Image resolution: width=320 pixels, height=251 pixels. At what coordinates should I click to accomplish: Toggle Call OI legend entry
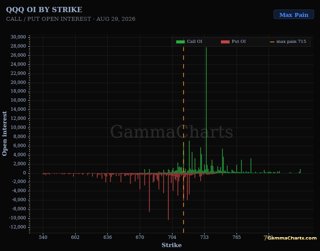189,42
